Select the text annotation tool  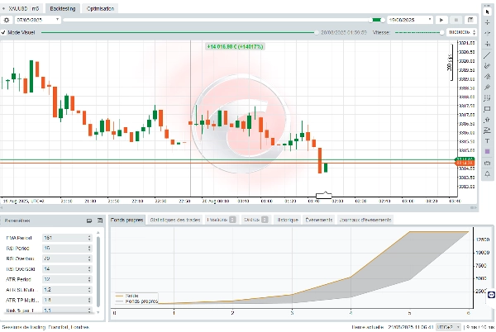488,141
